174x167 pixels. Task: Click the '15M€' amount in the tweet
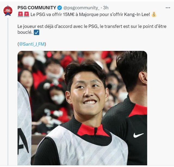69,14
